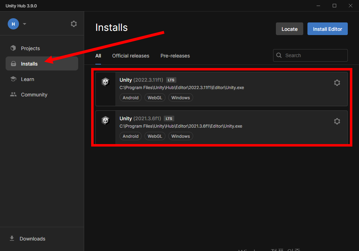Open the Learn section
This screenshot has height=251, width=359.
(42, 79)
